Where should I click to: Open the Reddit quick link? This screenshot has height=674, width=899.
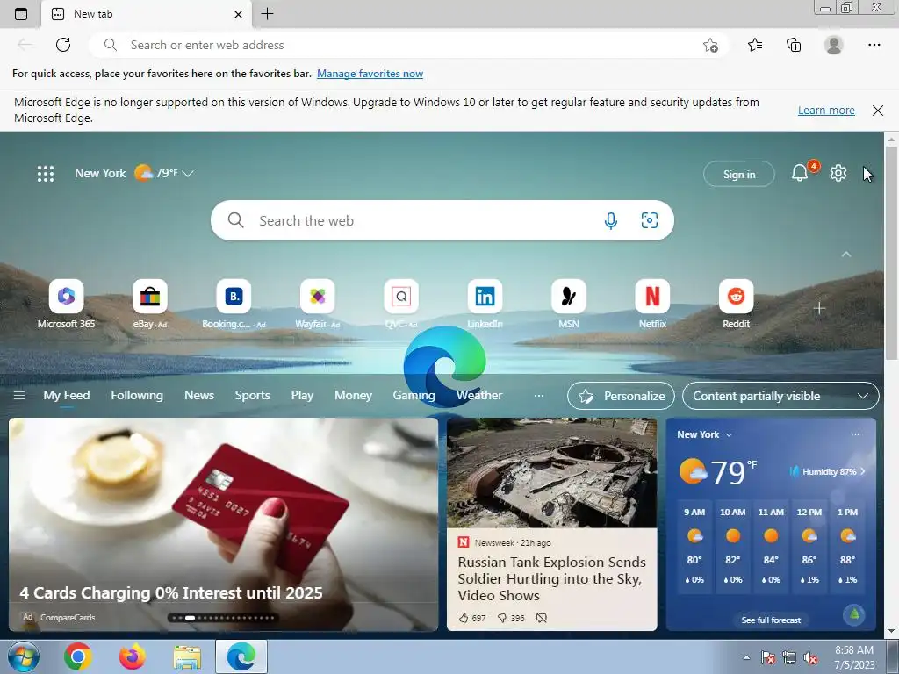point(736,305)
